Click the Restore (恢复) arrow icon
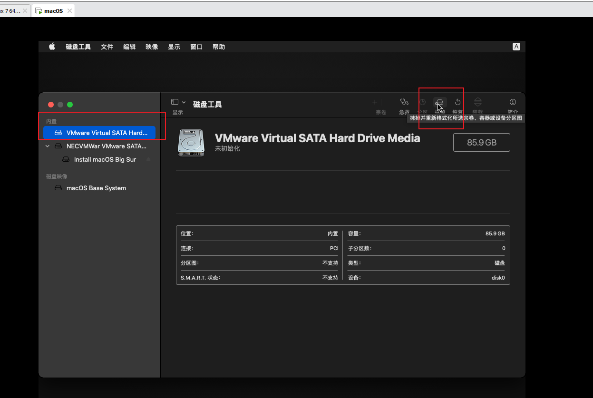This screenshot has width=593, height=398. point(457,102)
